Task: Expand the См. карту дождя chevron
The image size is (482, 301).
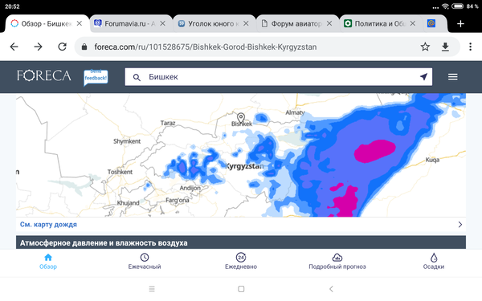Action: 460,225
